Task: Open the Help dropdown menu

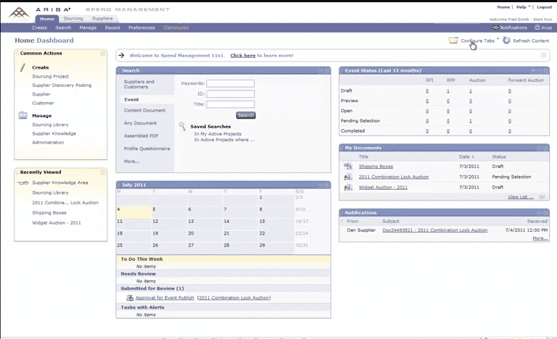Action: coord(520,7)
